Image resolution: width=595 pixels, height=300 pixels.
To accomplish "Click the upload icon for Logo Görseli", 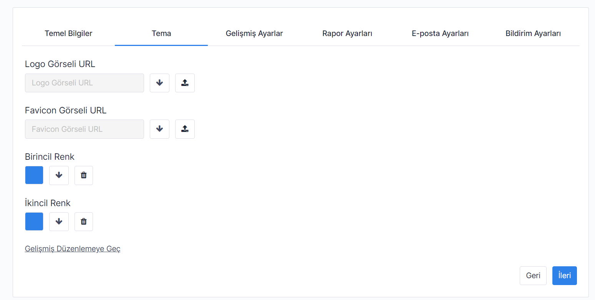I will [x=185, y=83].
